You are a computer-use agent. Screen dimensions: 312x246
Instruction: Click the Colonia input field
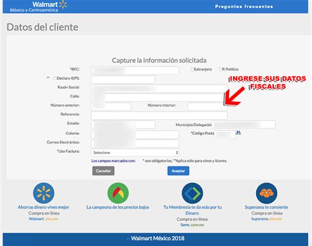point(135,134)
